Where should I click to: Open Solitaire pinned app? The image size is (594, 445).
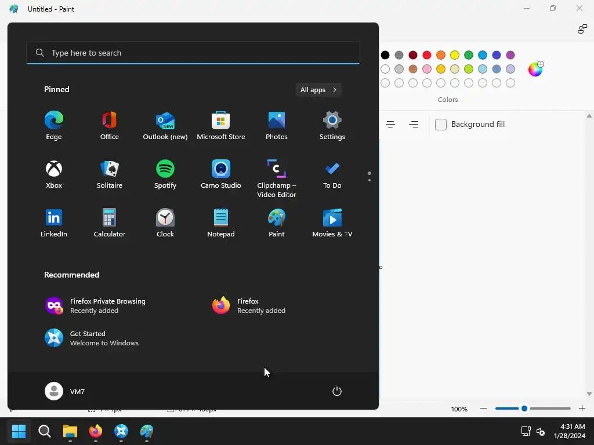pyautogui.click(x=110, y=174)
